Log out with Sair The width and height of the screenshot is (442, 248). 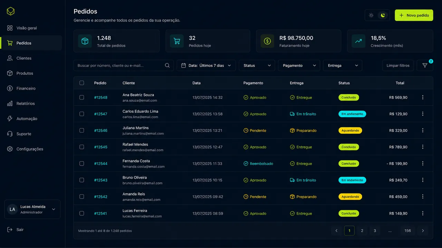pyautogui.click(x=16, y=230)
